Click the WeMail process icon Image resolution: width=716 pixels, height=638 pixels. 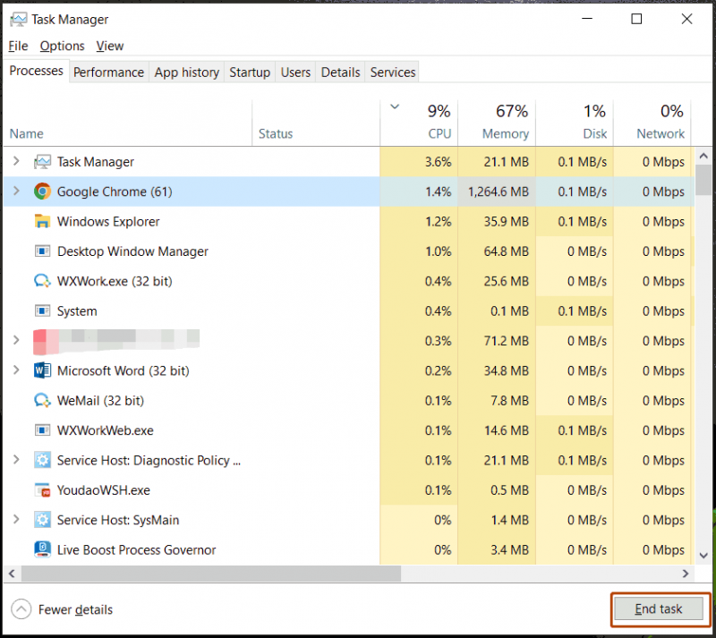coord(42,401)
